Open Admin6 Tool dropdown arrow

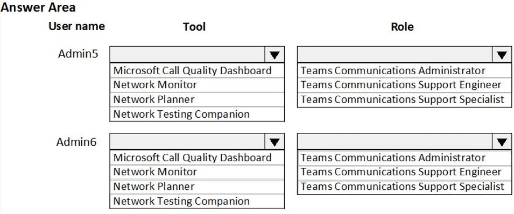tap(274, 141)
